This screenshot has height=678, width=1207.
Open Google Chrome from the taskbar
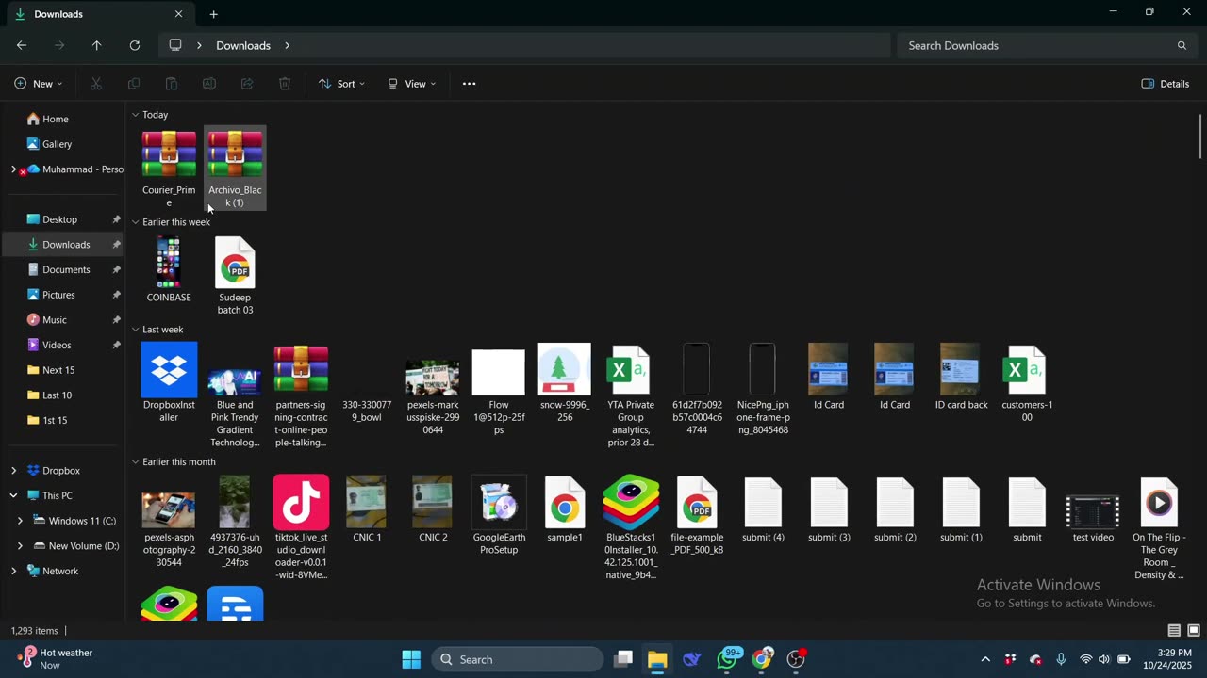click(x=762, y=659)
